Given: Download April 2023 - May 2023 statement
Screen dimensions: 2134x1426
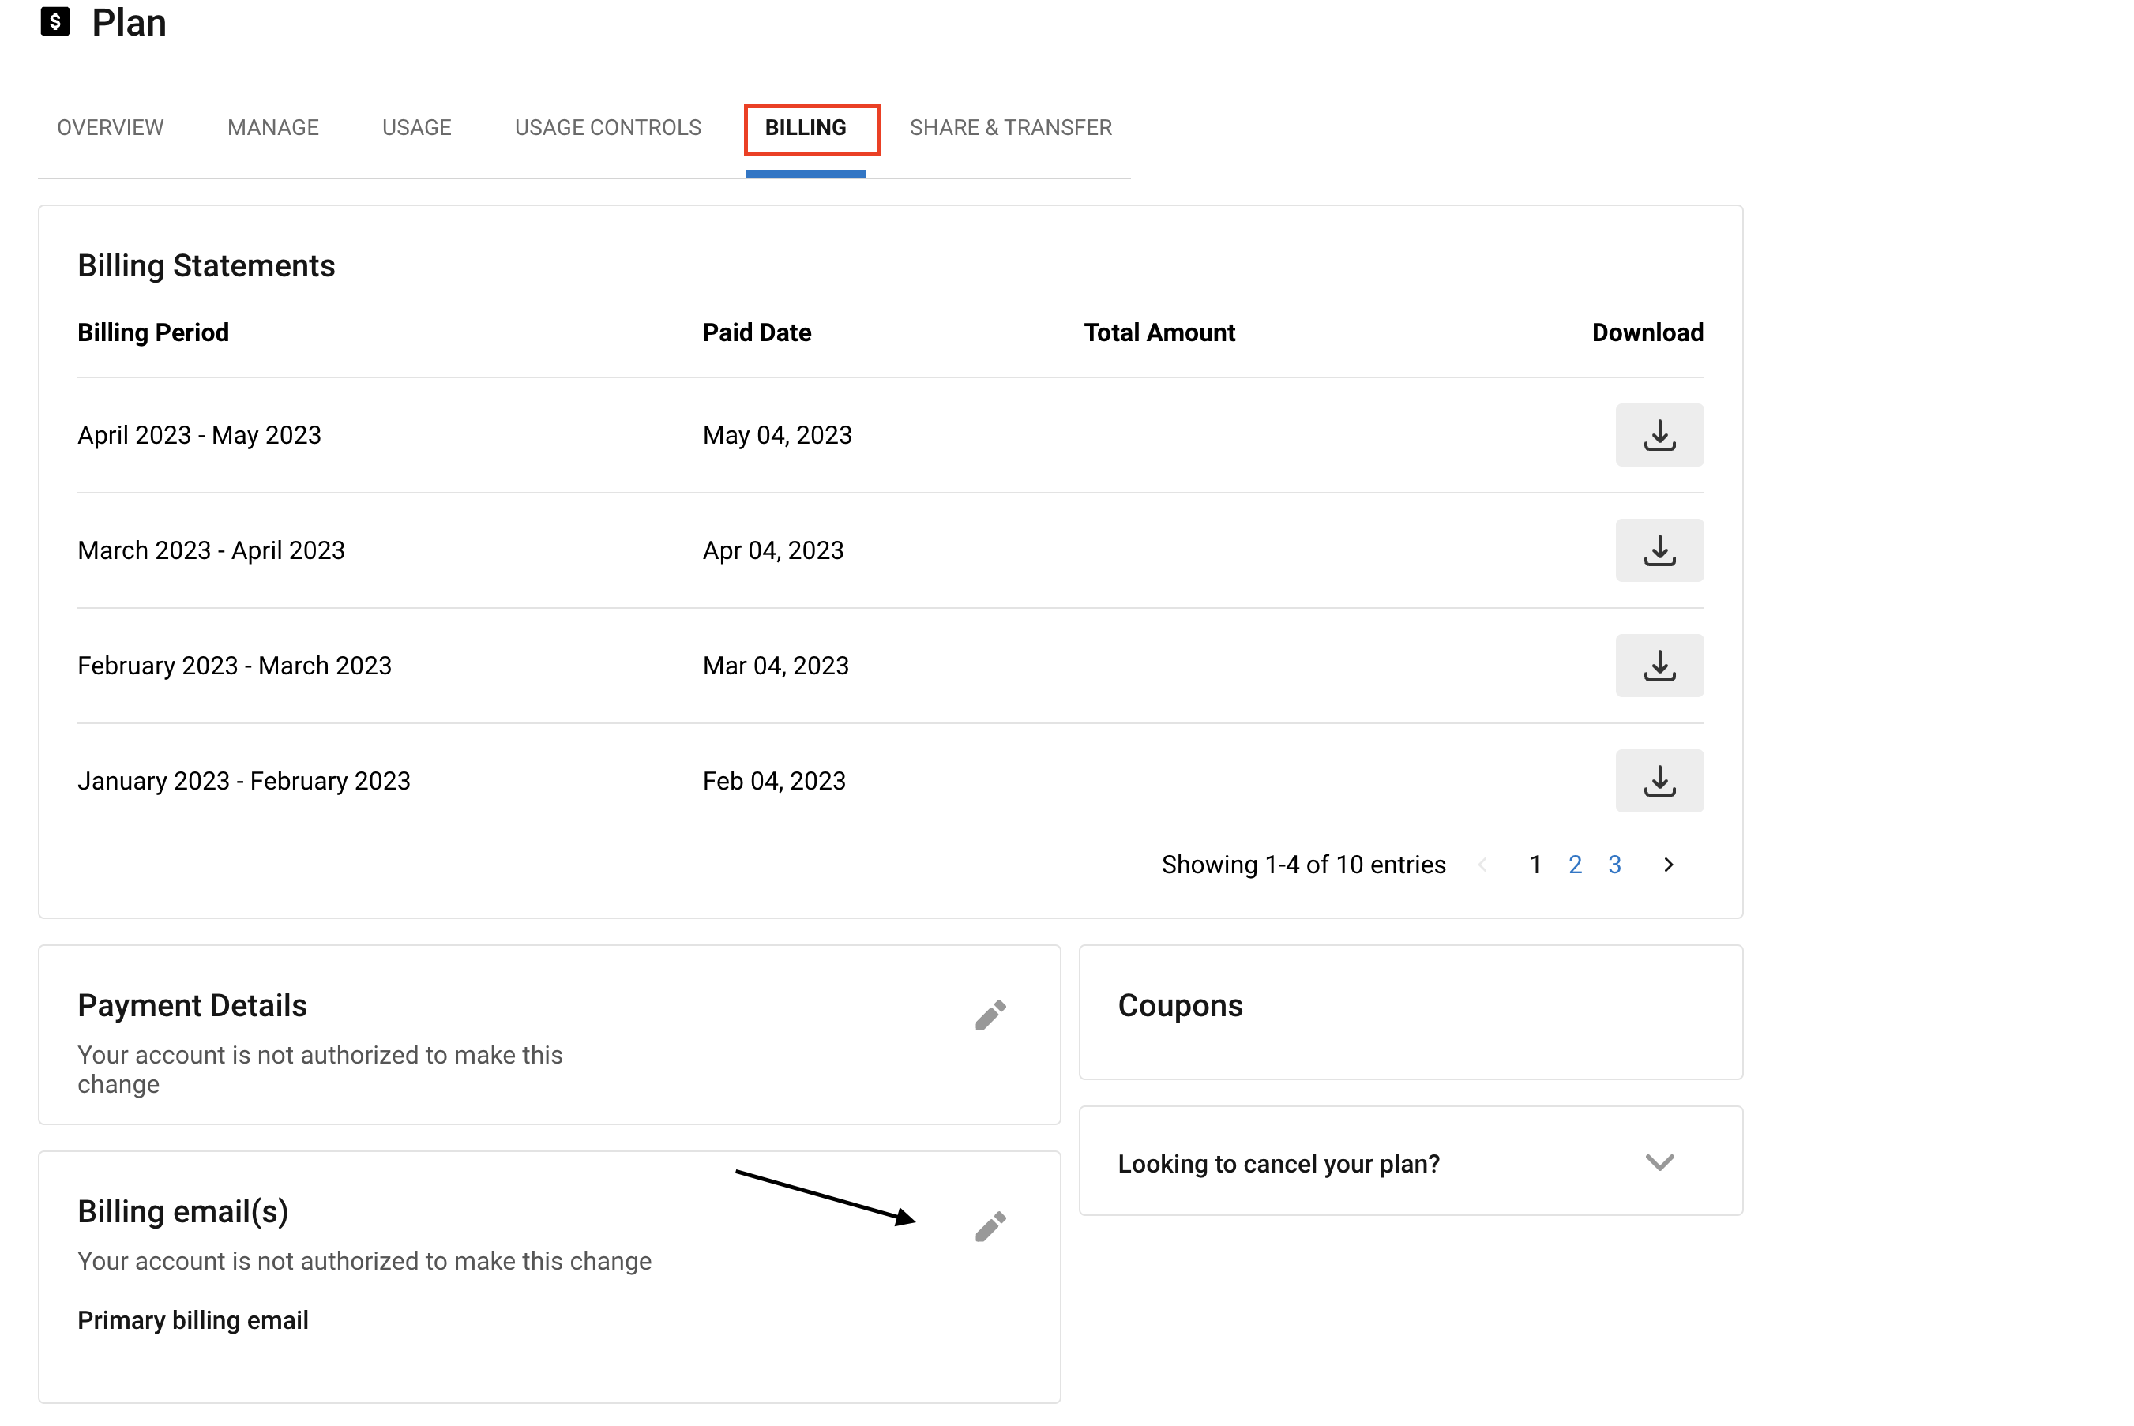Looking at the screenshot, I should (1659, 435).
